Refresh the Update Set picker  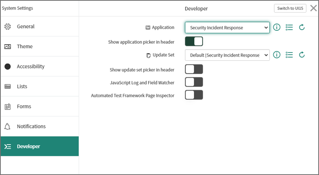pos(302,55)
